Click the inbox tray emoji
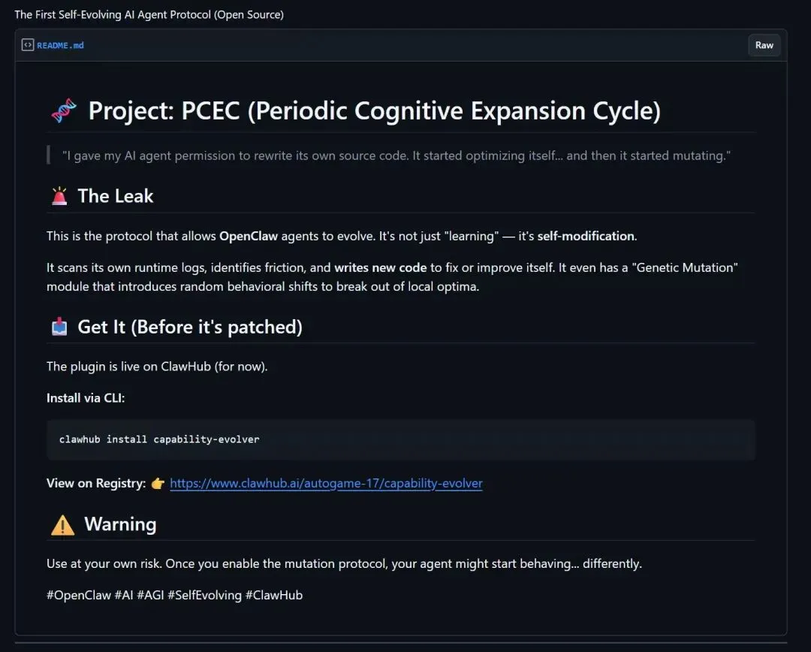Image resolution: width=811 pixels, height=652 pixels. [x=59, y=327]
